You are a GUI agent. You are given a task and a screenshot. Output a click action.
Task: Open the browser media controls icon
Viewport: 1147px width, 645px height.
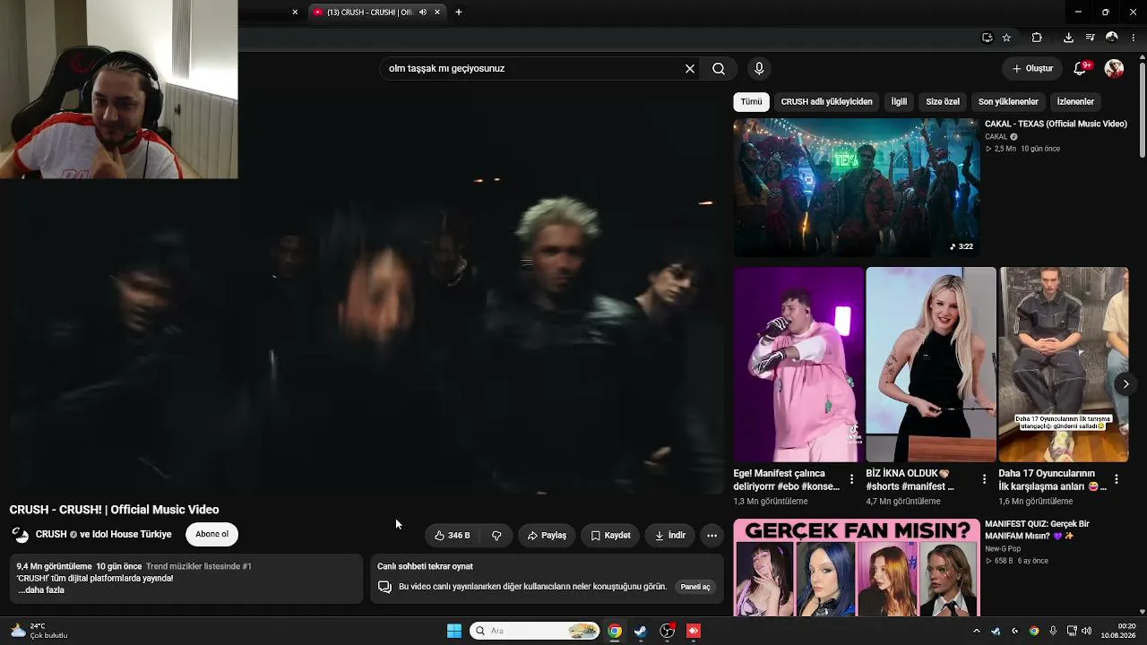[1090, 38]
